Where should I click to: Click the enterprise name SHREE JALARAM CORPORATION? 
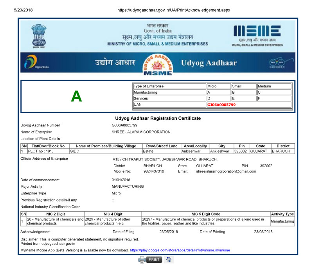coord(141,132)
